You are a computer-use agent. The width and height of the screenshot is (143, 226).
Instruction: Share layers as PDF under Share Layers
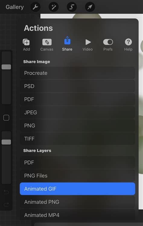click(77, 162)
